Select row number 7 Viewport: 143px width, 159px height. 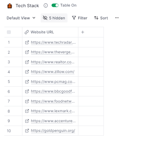[9, 101]
